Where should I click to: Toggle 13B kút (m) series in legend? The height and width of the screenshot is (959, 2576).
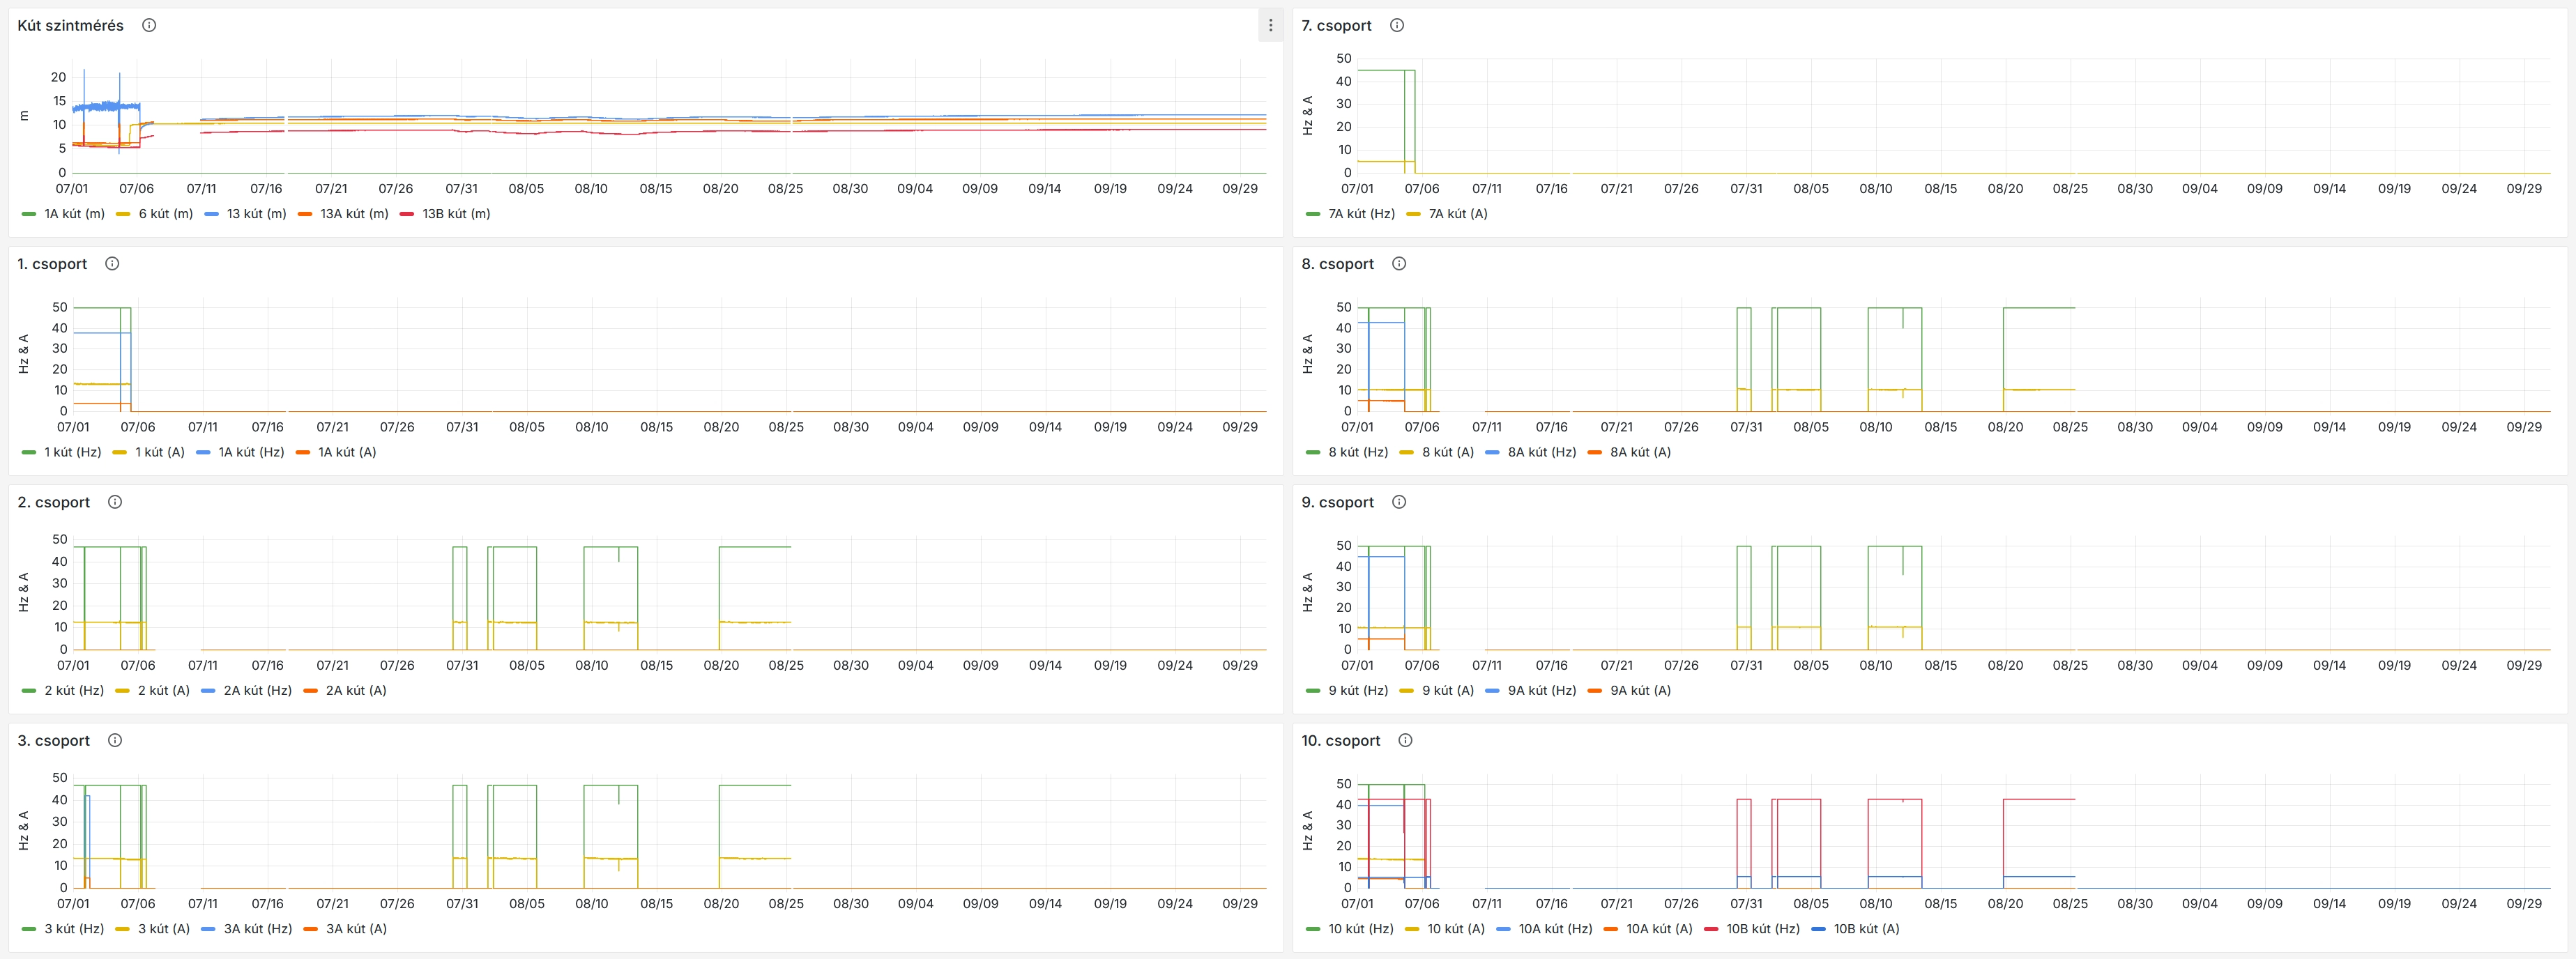455,214
